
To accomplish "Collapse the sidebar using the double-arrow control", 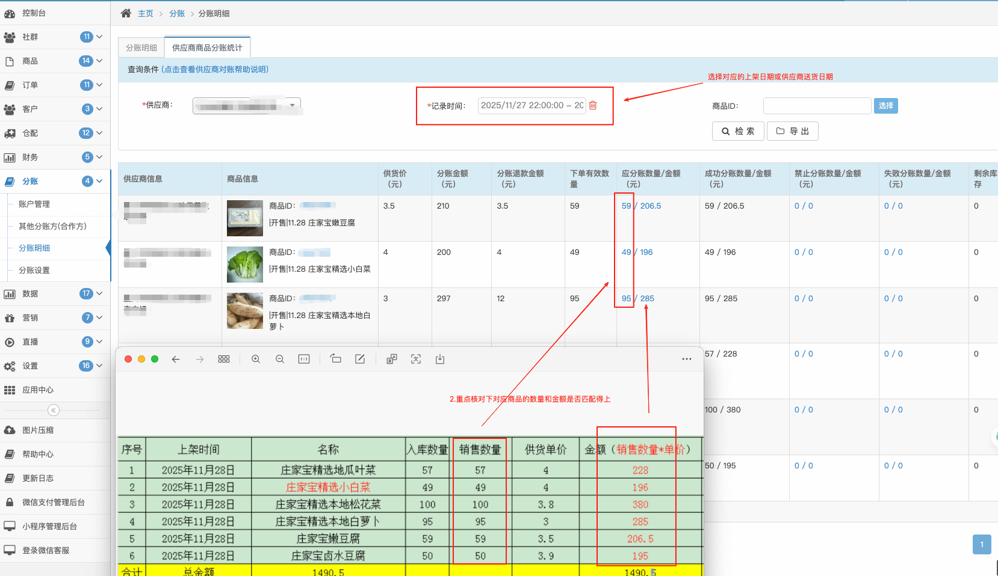I will pos(53,409).
